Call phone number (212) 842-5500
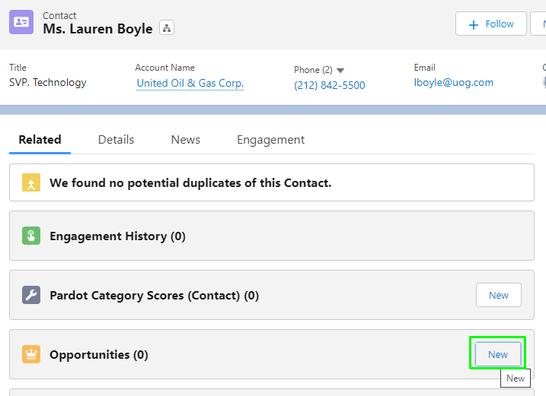This screenshot has height=396, width=546. pos(330,85)
